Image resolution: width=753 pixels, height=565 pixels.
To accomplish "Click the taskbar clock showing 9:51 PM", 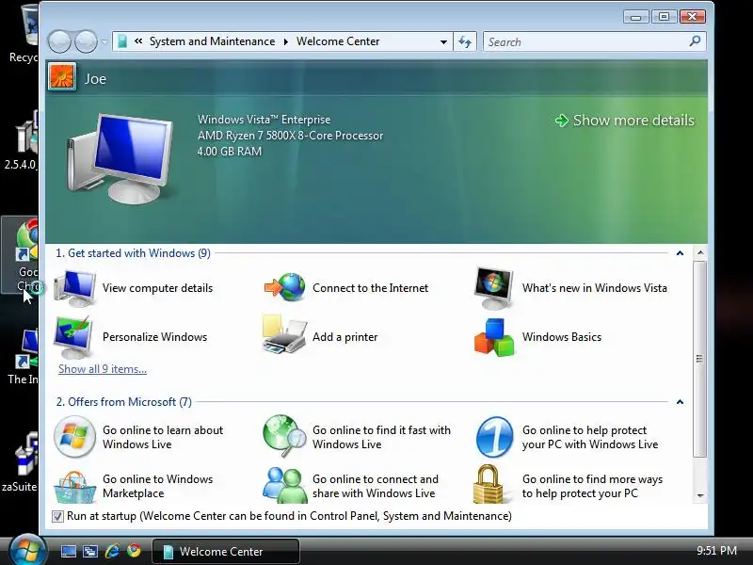I will [716, 551].
